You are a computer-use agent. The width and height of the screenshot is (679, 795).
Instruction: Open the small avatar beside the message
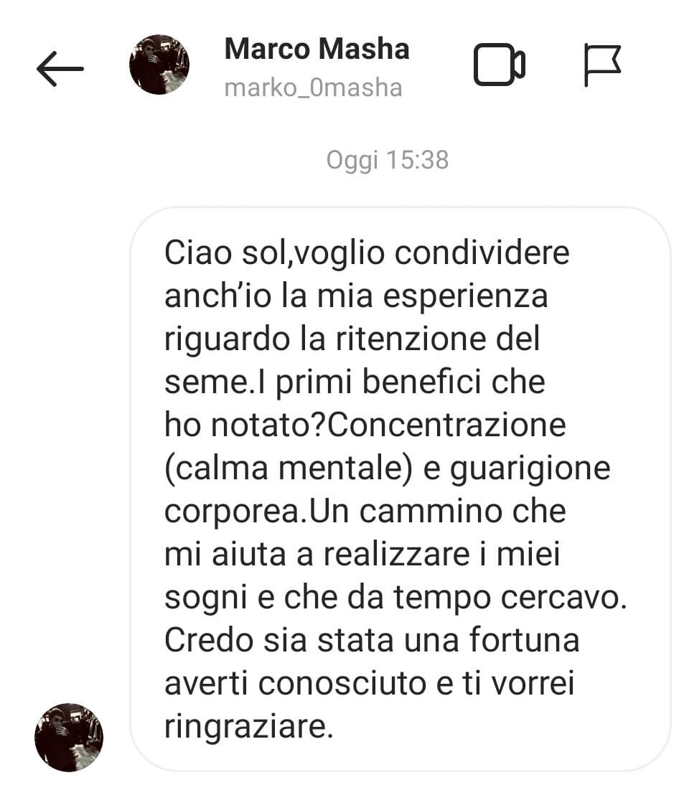pyautogui.click(x=69, y=737)
